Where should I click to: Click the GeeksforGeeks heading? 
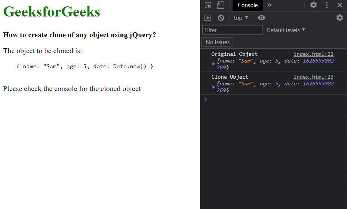tap(52, 12)
